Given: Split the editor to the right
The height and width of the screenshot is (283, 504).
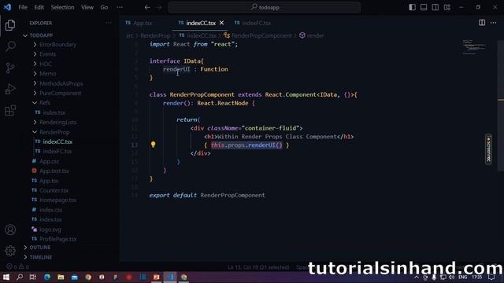Looking at the screenshot, I should click(482, 23).
